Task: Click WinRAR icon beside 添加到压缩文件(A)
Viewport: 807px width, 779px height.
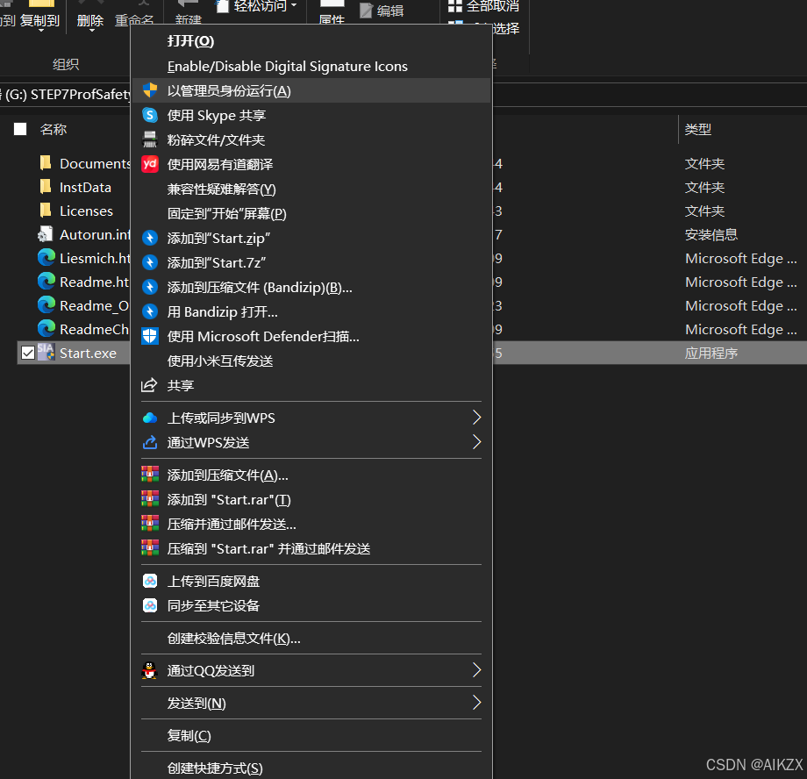Action: tap(150, 475)
